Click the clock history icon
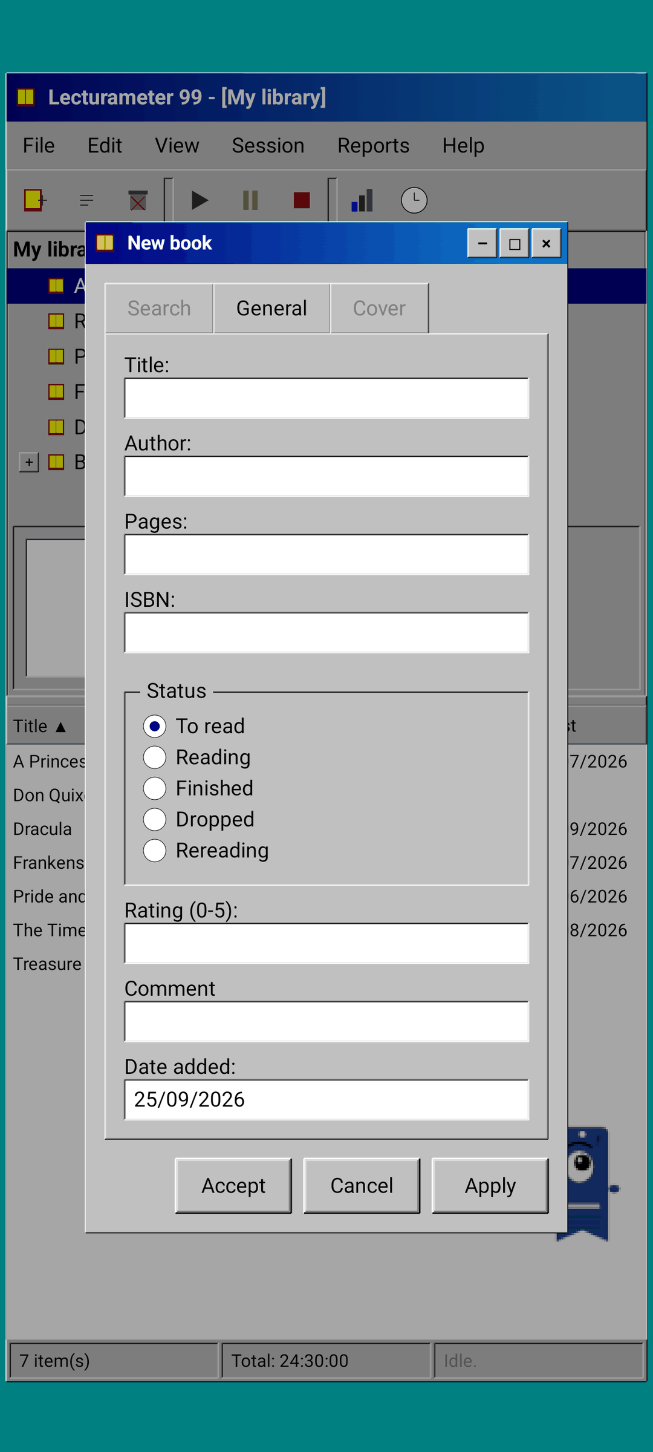The width and height of the screenshot is (653, 1452). coord(414,200)
